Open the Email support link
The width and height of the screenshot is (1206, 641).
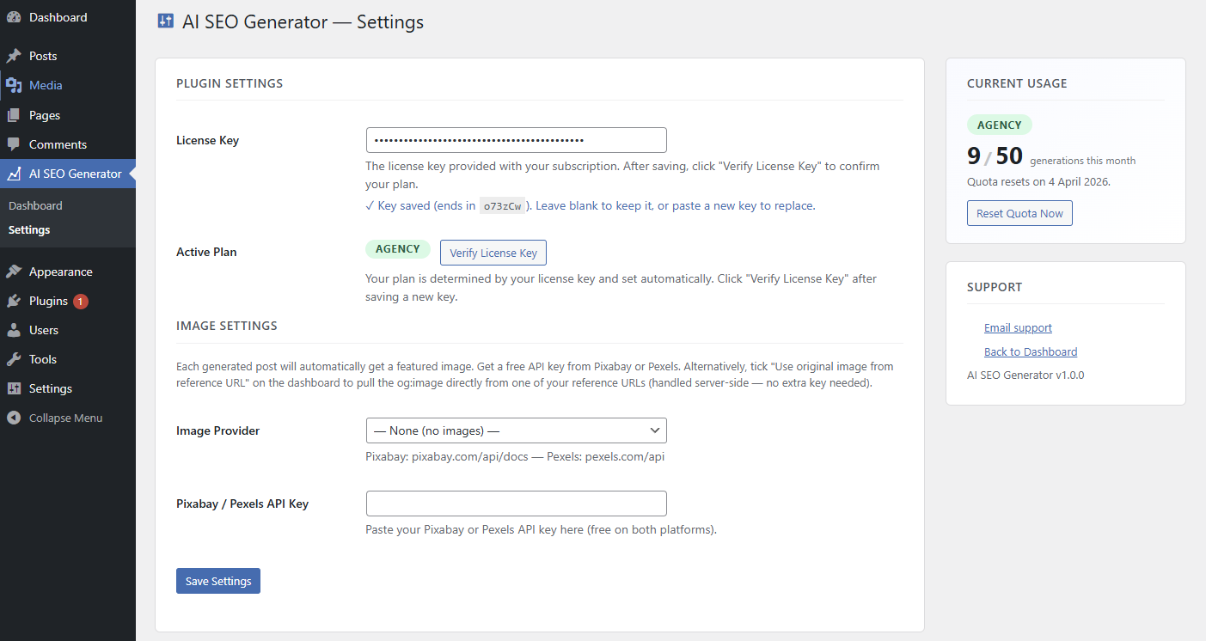[1018, 327]
